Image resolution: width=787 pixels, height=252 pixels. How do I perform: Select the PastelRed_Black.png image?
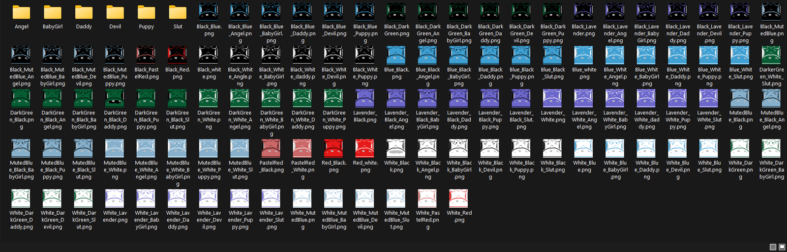(x=271, y=148)
